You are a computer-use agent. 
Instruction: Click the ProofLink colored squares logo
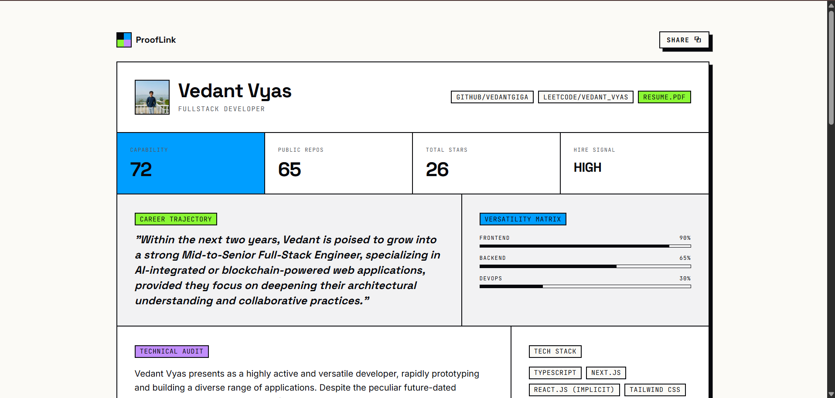(x=124, y=40)
